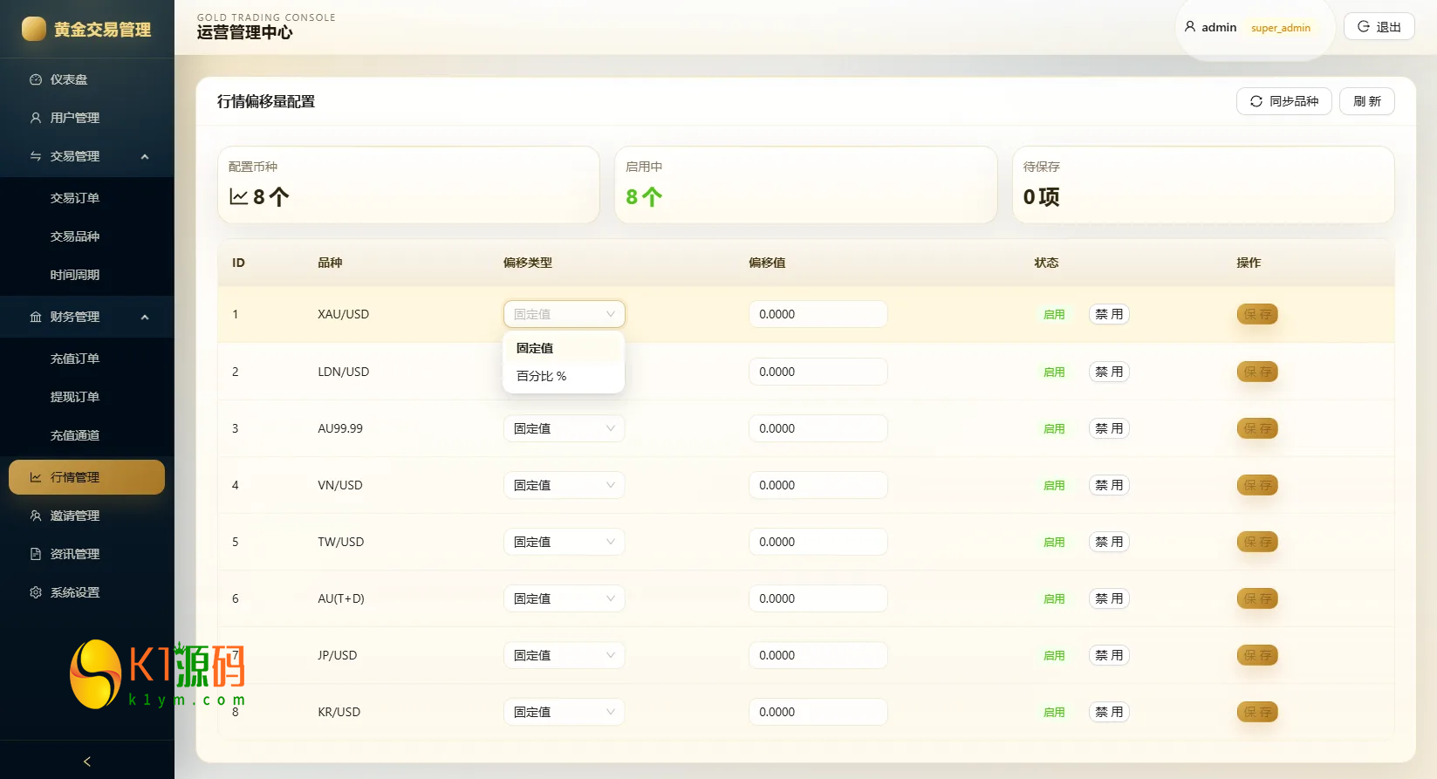
Task: Open offset type dropdown for AU99.99
Action: click(x=565, y=428)
